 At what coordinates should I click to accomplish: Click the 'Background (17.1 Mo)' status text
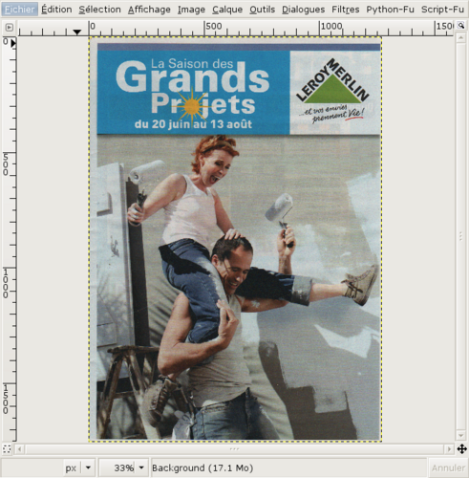(x=203, y=467)
